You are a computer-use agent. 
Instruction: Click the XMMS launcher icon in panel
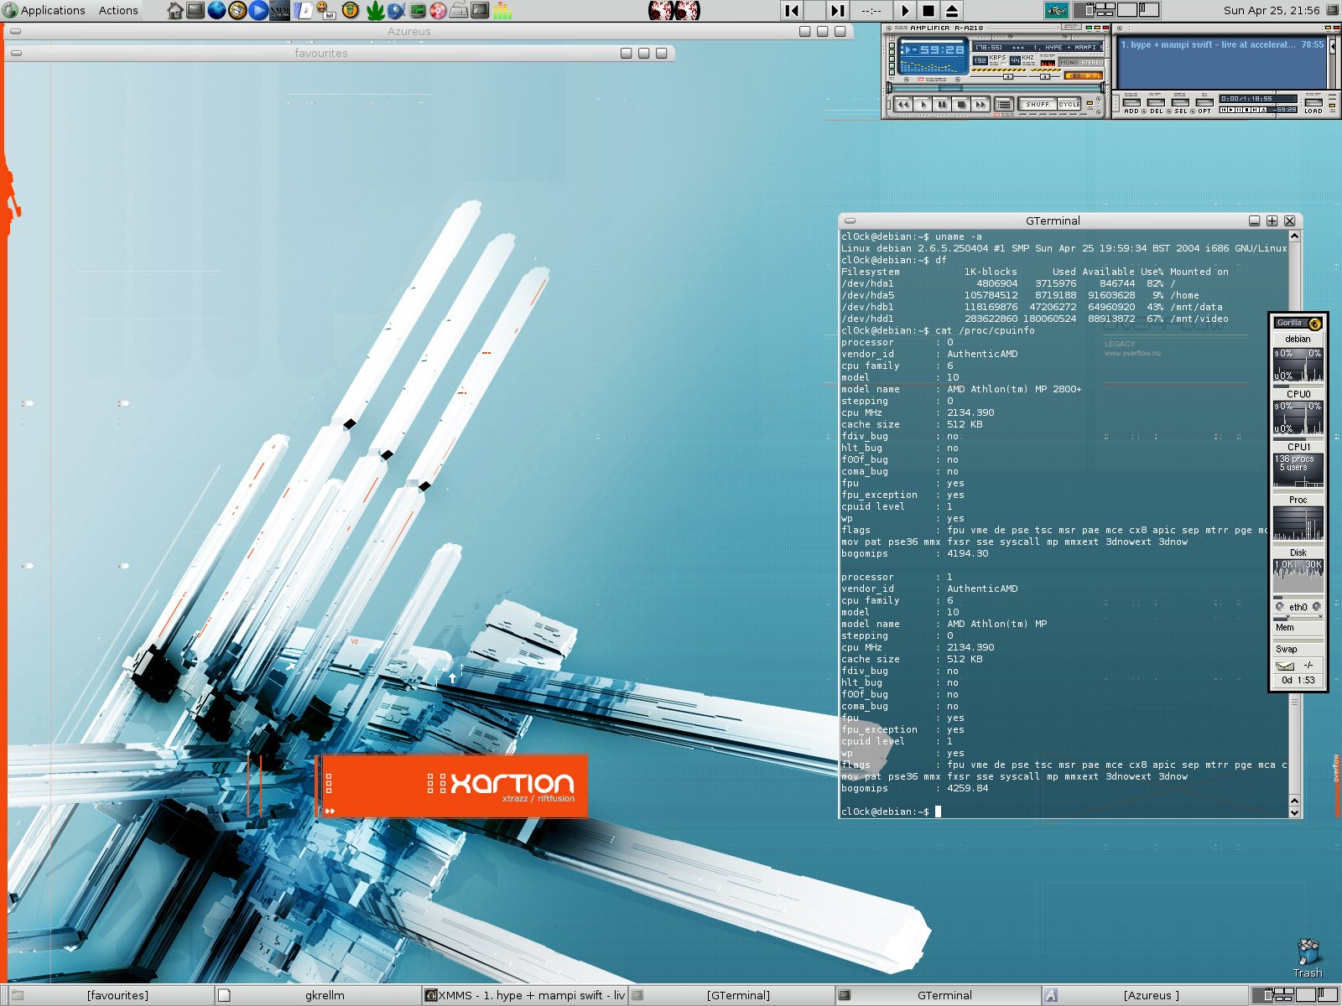click(279, 10)
